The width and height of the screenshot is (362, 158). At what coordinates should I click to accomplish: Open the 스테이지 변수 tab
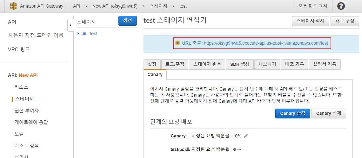pos(207,64)
